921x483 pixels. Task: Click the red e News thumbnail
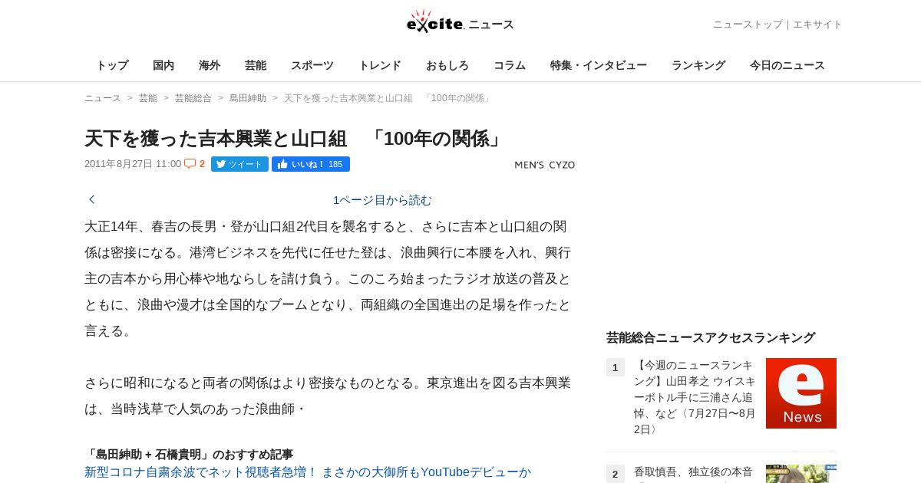801,393
